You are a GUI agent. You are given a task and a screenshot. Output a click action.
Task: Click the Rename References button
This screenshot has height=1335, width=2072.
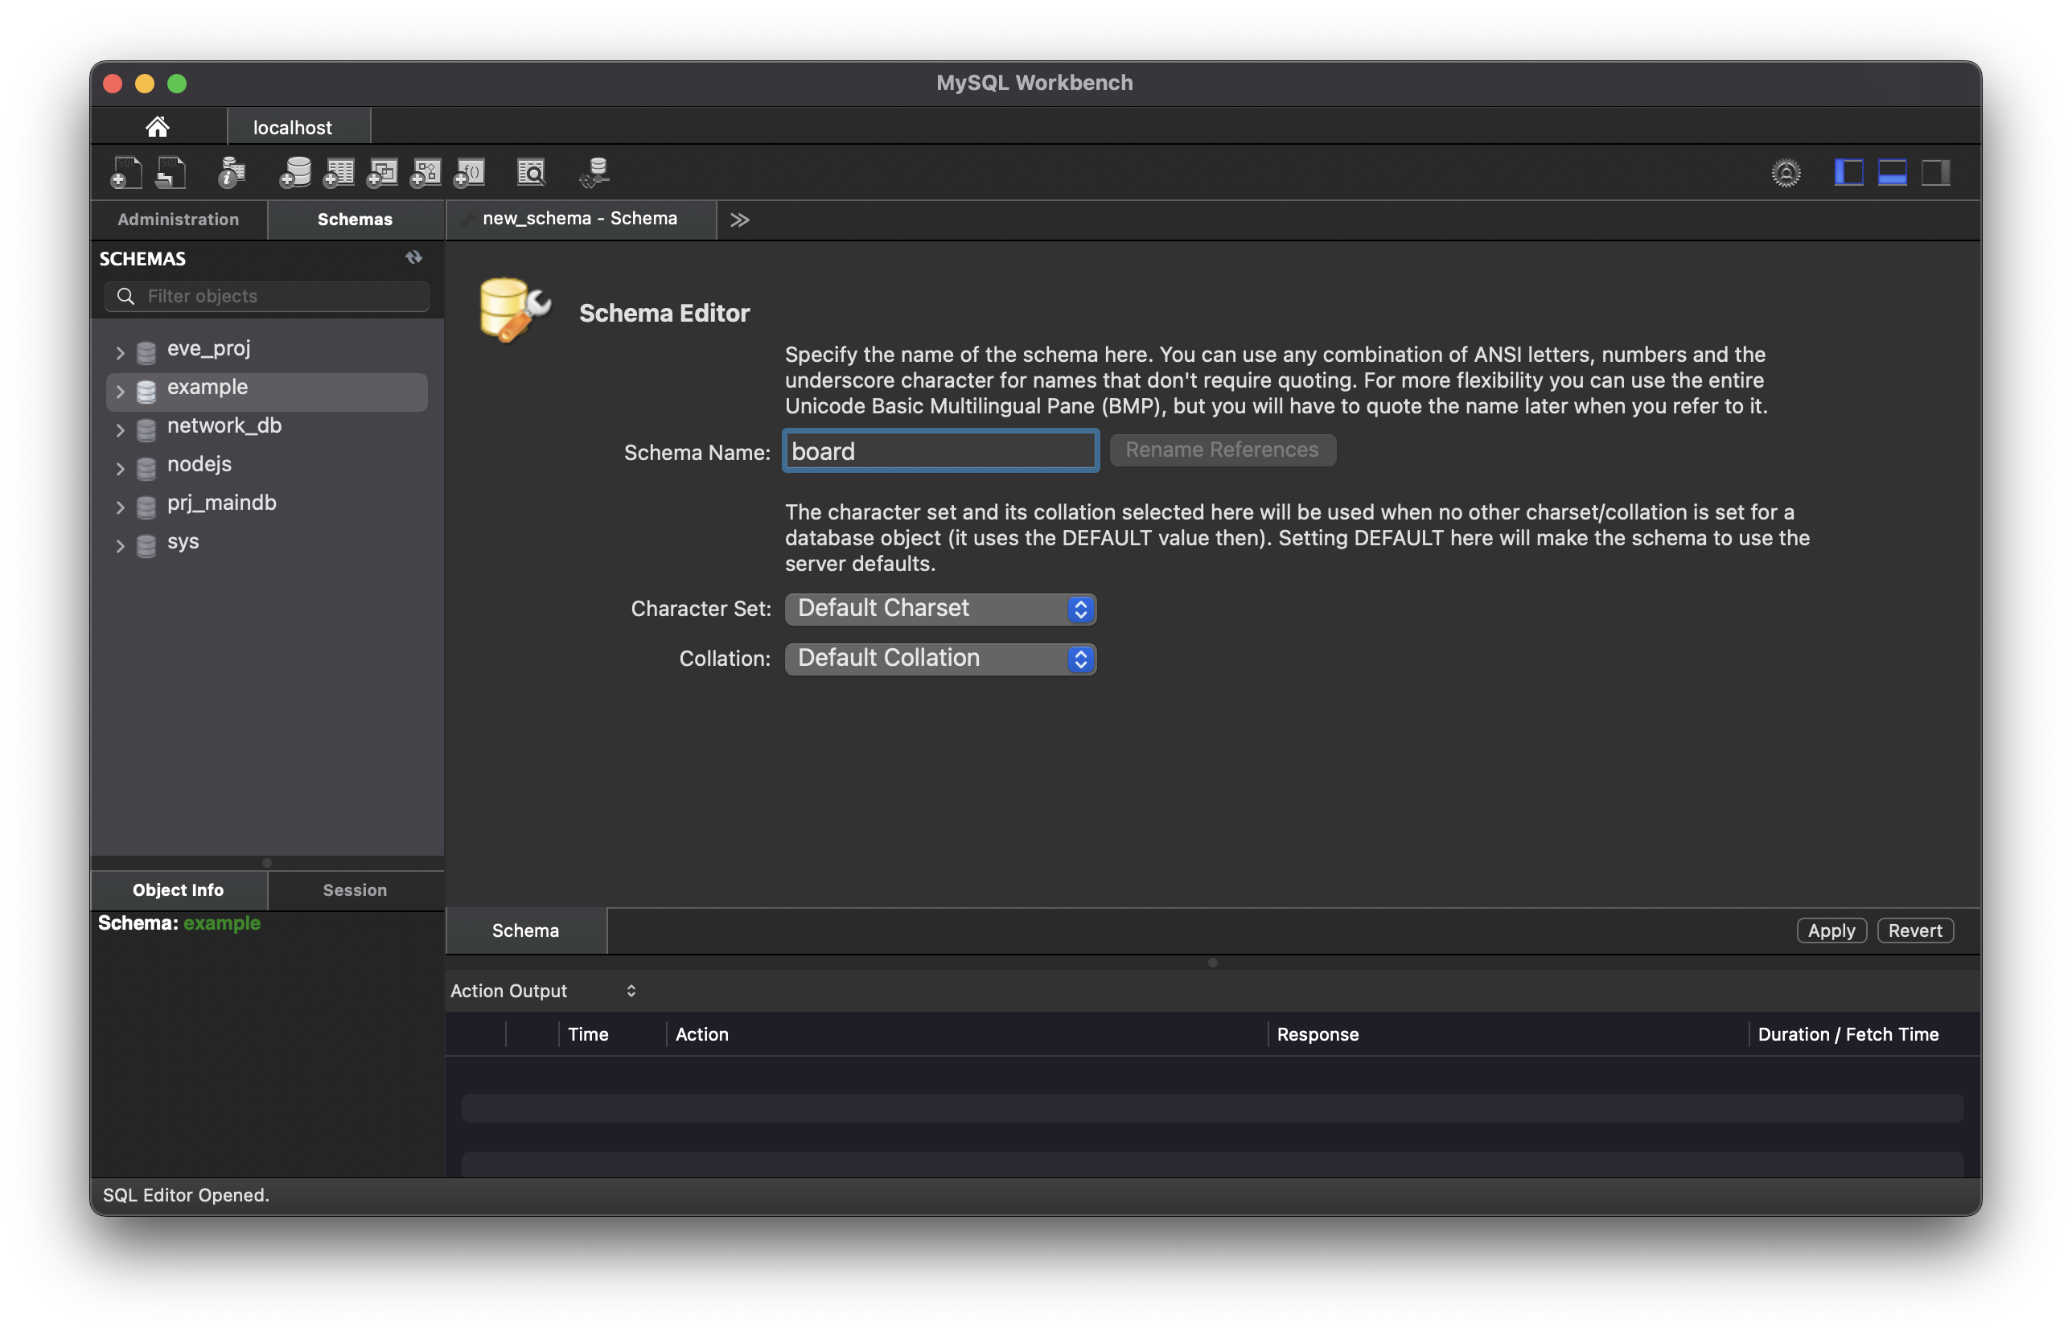tap(1223, 450)
